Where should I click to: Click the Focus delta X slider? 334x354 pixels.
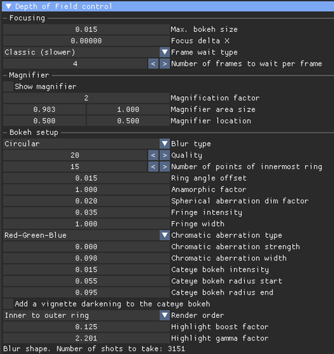tap(86, 41)
